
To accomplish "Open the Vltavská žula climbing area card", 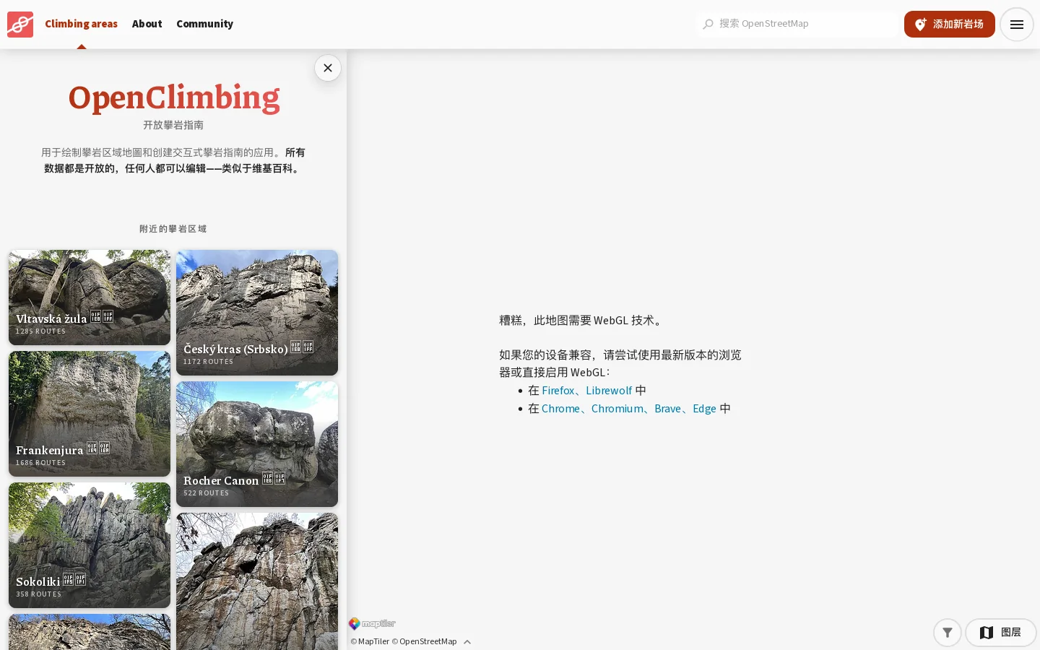I will point(90,298).
